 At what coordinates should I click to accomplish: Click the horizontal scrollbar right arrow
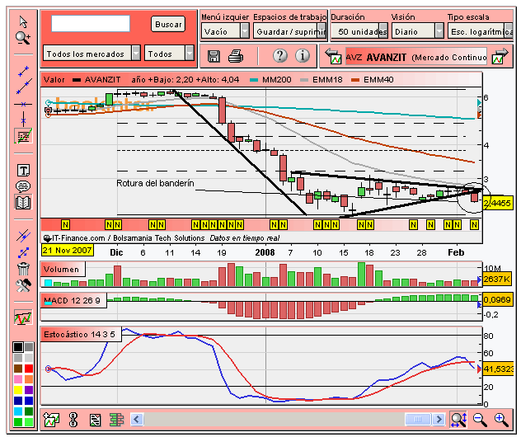(x=439, y=420)
